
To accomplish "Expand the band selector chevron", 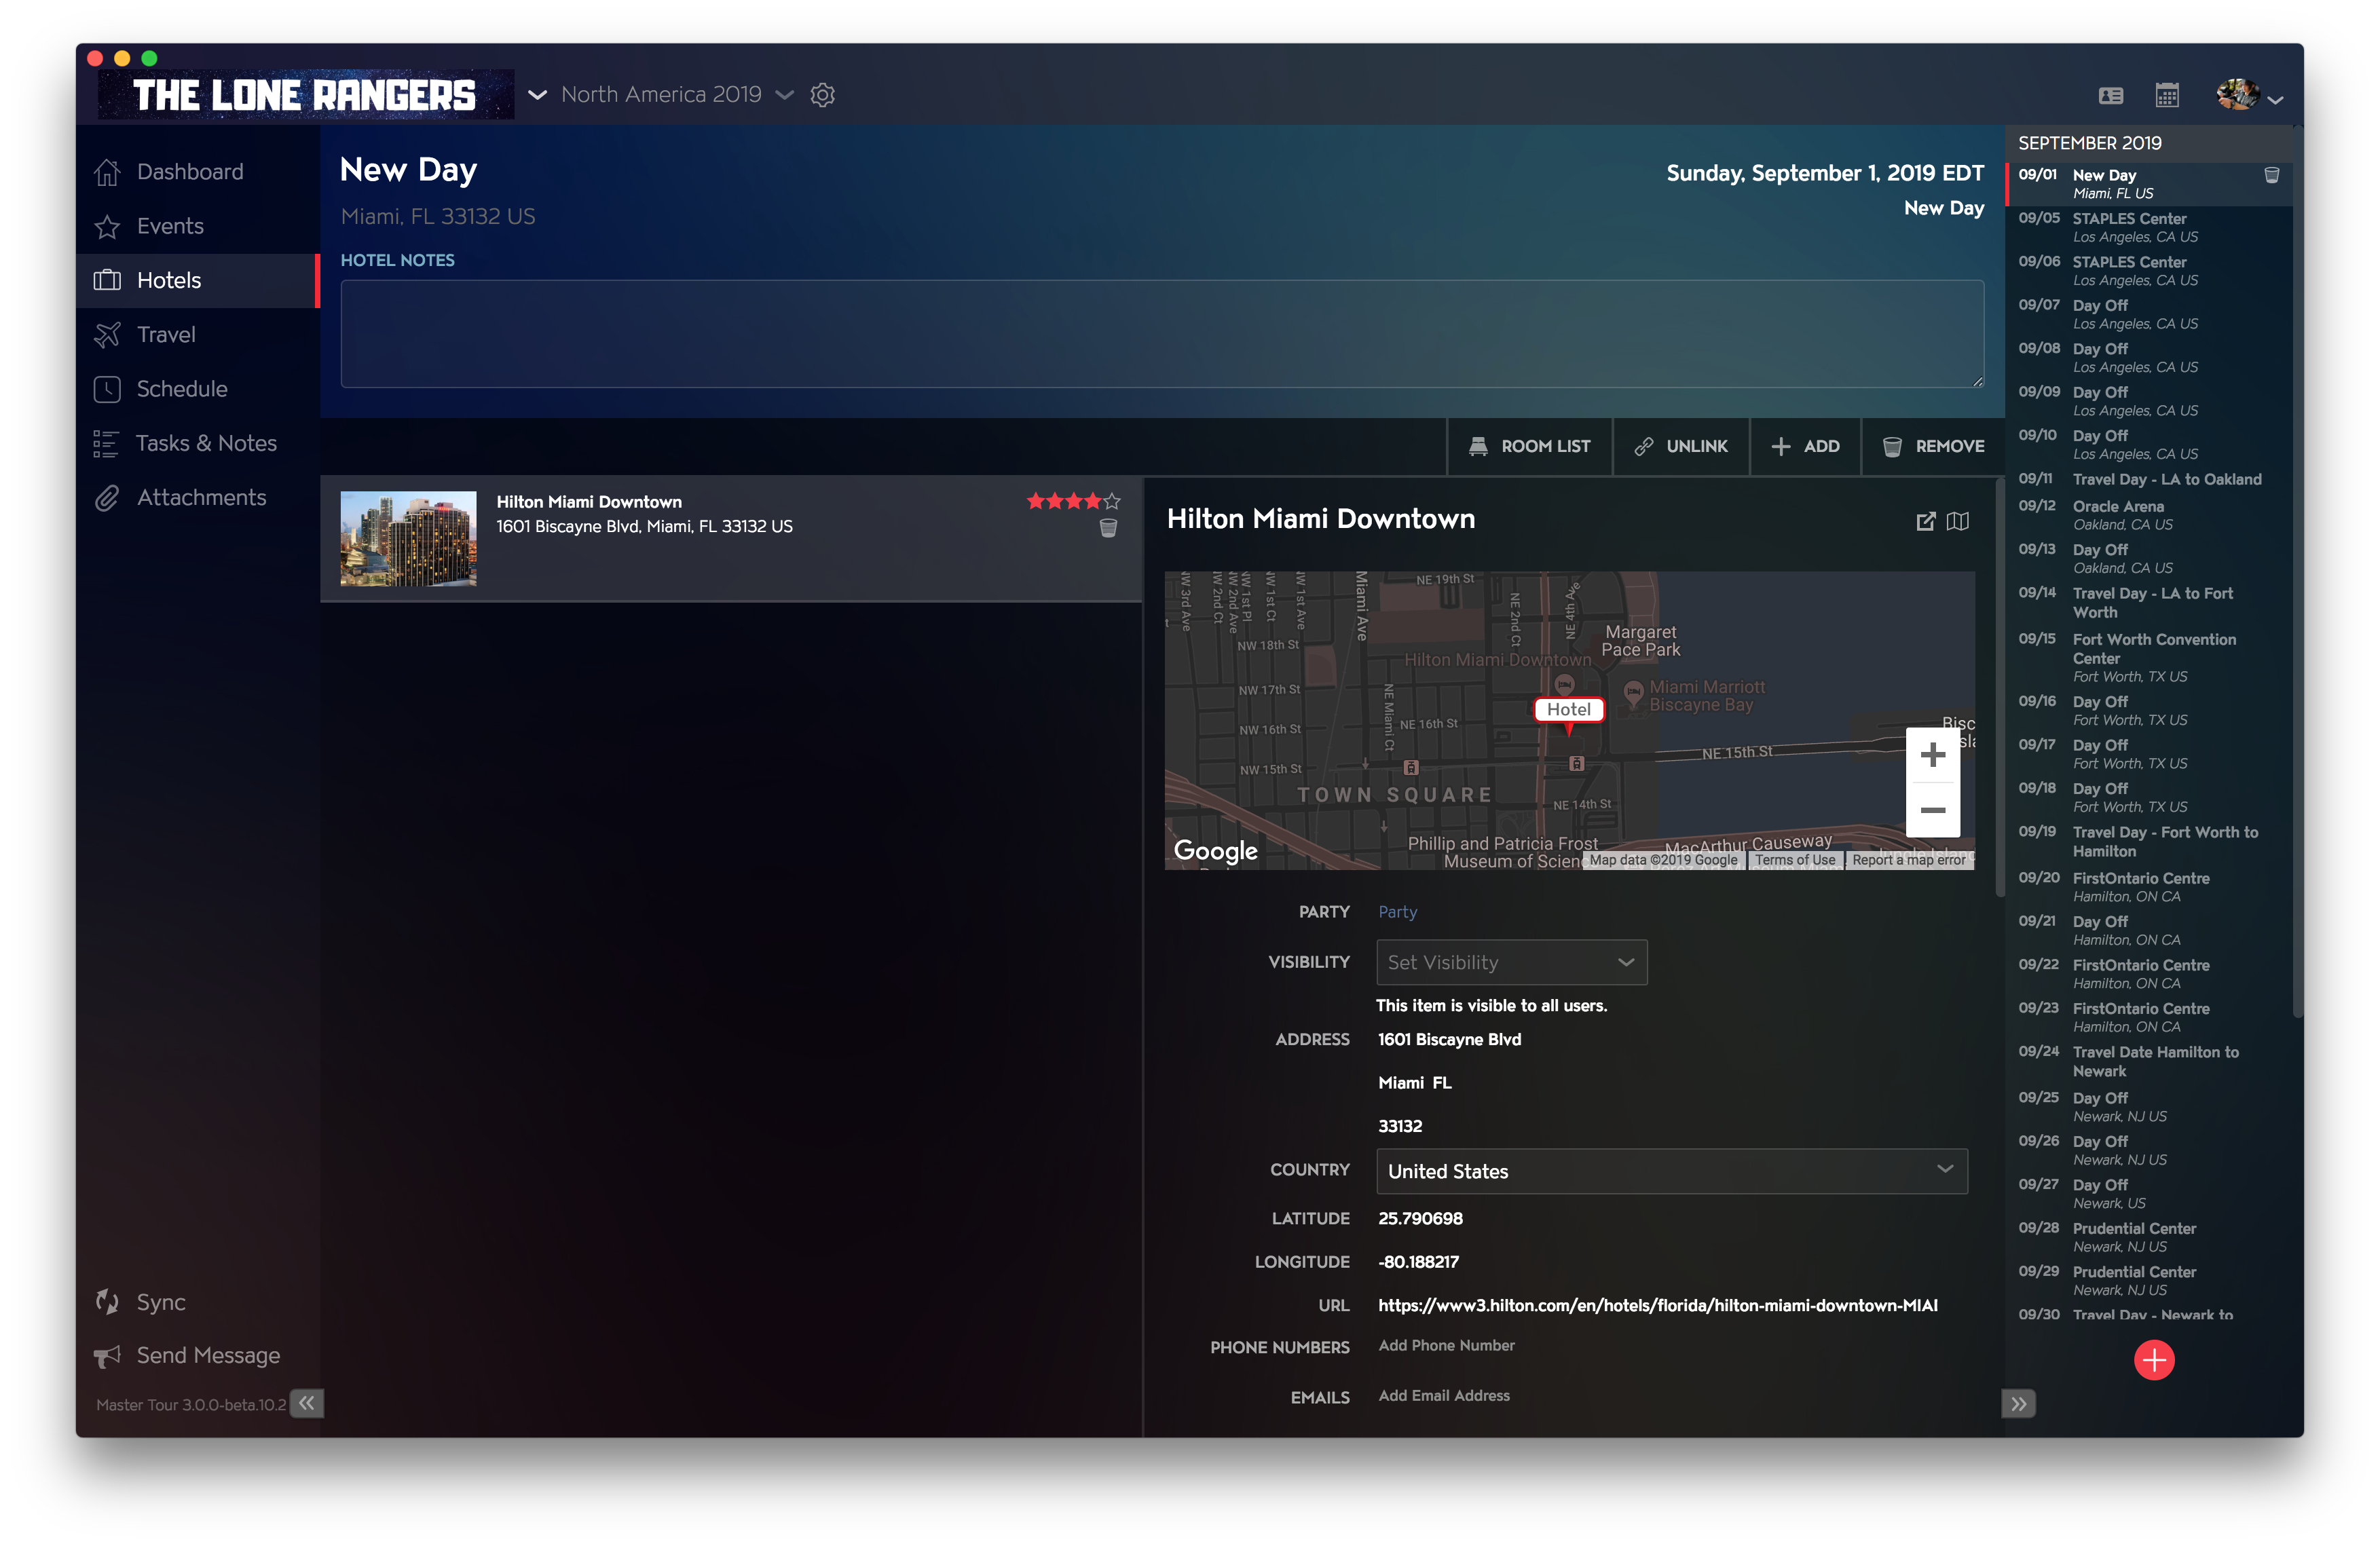I will click(537, 95).
